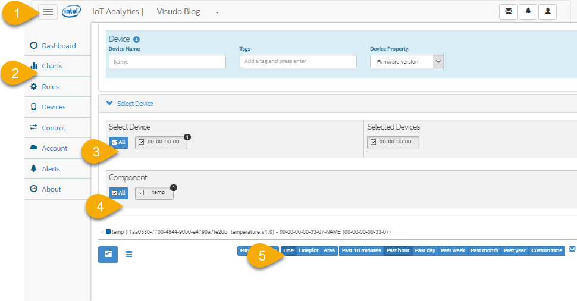Open the mail envelope icon in header
577x301 pixels.
(x=508, y=12)
